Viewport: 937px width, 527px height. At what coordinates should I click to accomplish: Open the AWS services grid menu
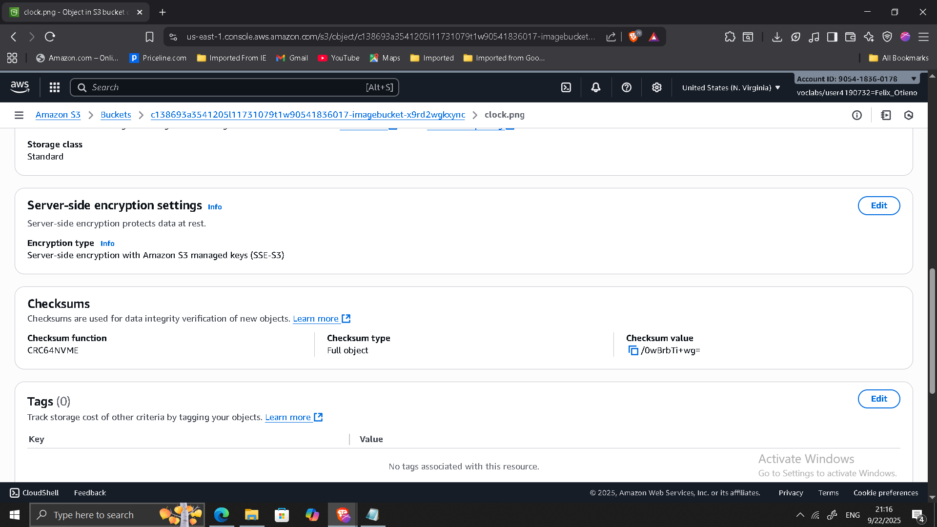tap(55, 87)
